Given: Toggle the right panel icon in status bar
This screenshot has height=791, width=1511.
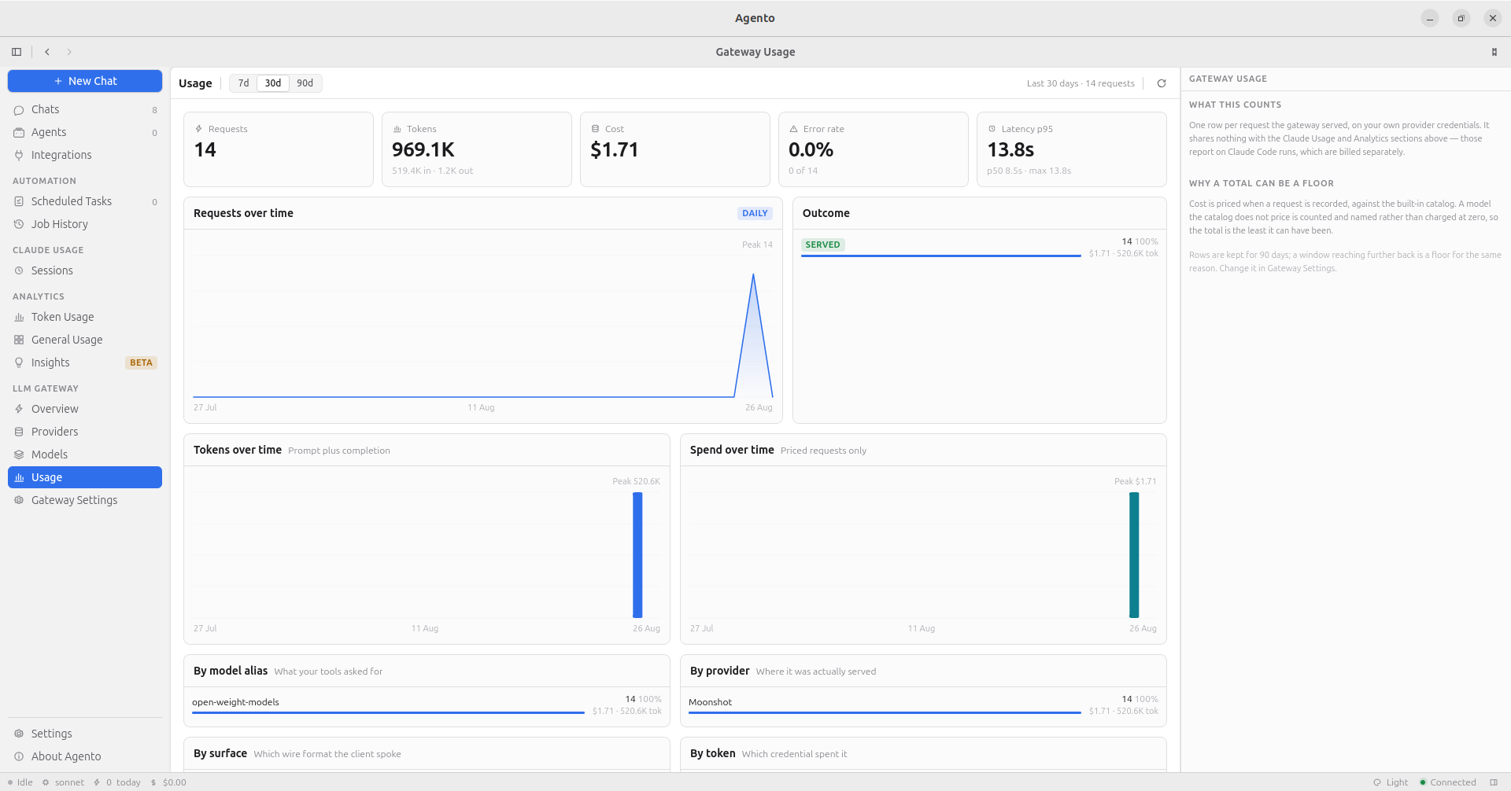Looking at the screenshot, I should point(1494,783).
